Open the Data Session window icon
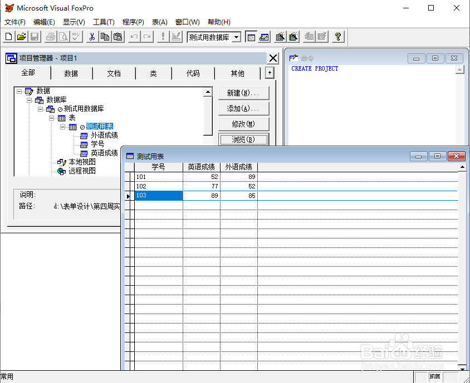The width and height of the screenshot is (470, 383). pos(264,37)
